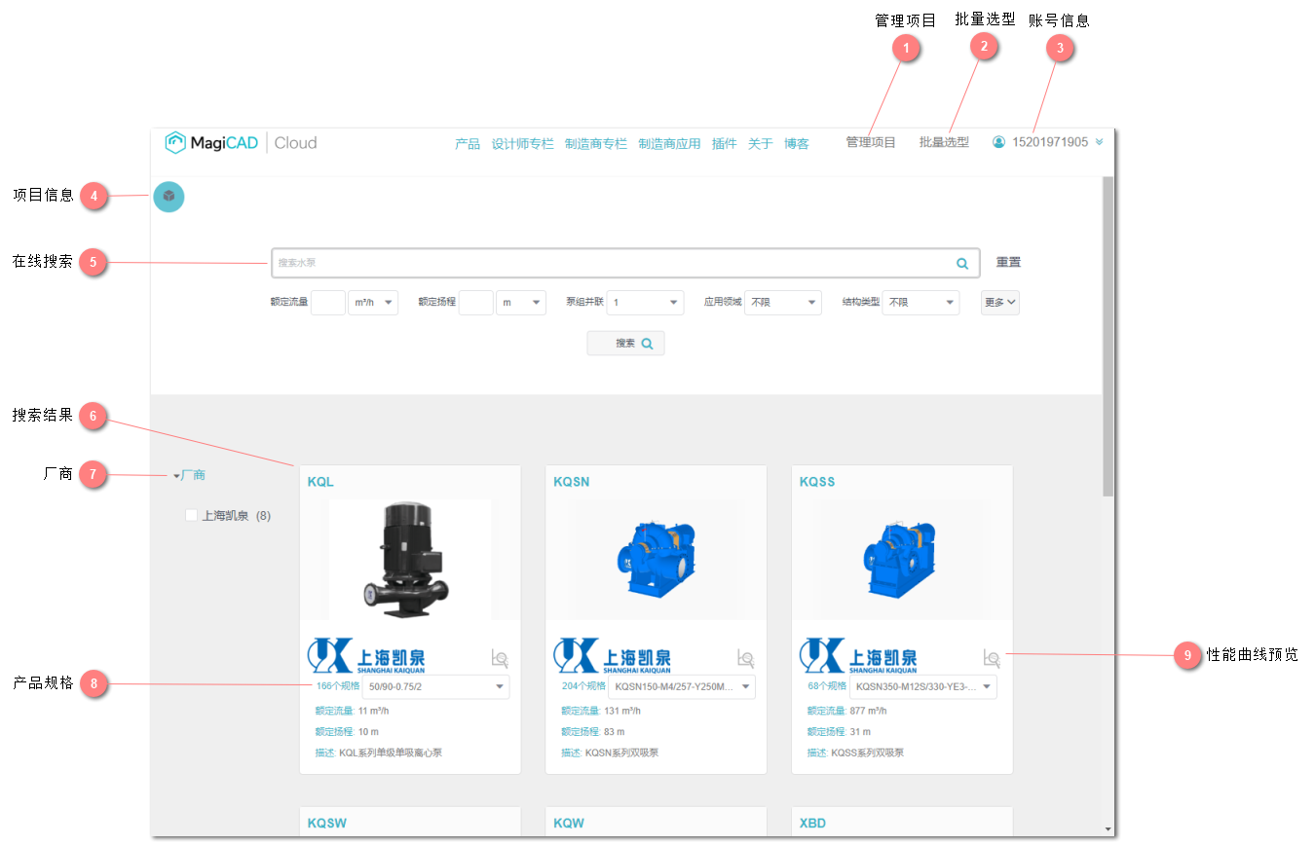Tick the 上海凯泉 manufacturer checkbox

tap(191, 516)
